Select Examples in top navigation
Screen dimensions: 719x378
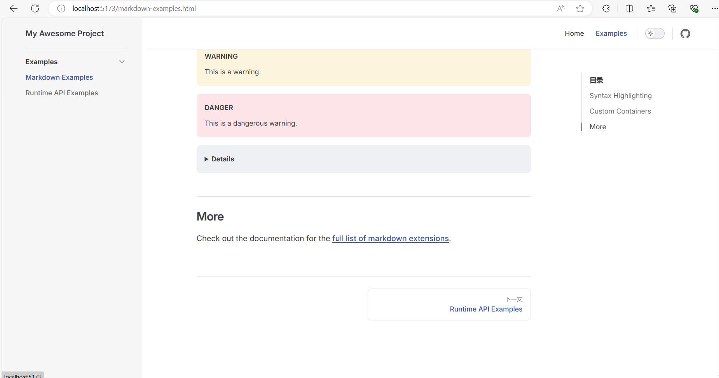point(611,33)
